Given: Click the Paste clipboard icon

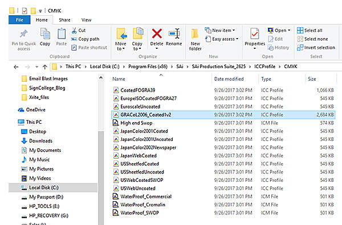Looking at the screenshot, I should point(62,34).
